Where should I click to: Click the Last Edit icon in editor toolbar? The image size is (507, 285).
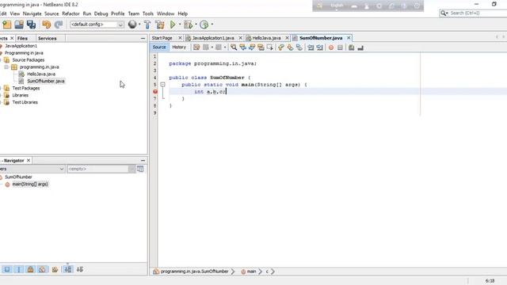[x=196, y=47]
